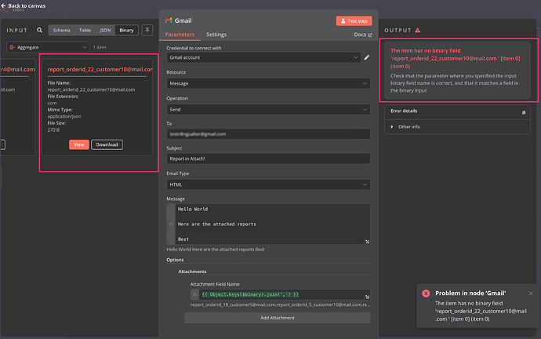
Task: View the report_orderid_22 binary file
Action: (79, 144)
